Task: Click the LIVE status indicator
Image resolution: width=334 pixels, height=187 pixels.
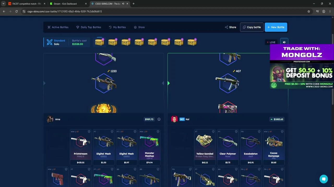Action: (271, 42)
